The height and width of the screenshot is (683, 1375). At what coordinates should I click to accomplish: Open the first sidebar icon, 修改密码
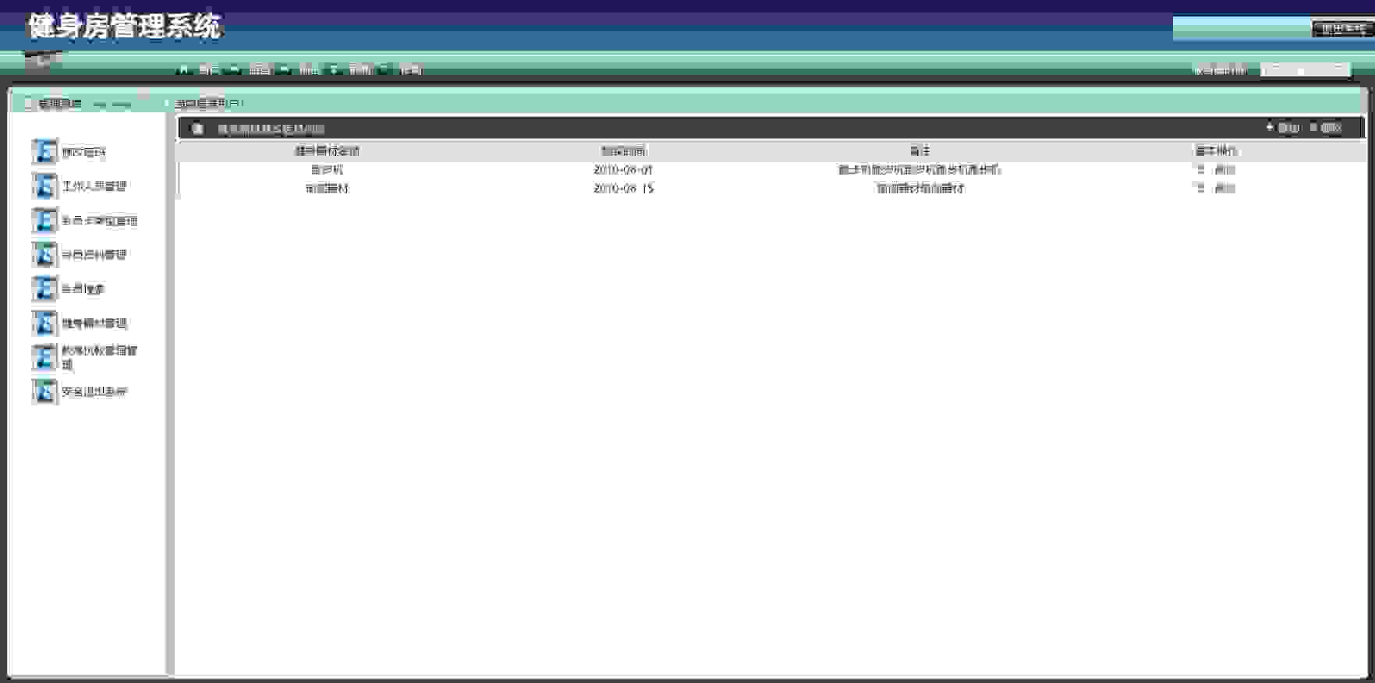pyautogui.click(x=44, y=152)
